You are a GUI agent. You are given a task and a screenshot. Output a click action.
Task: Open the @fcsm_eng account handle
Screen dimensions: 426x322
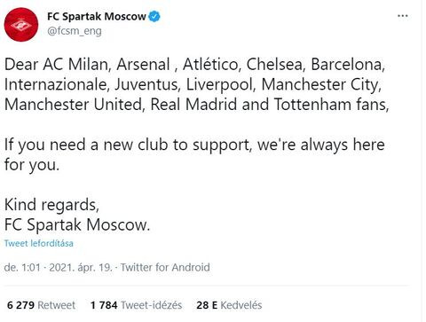point(75,31)
